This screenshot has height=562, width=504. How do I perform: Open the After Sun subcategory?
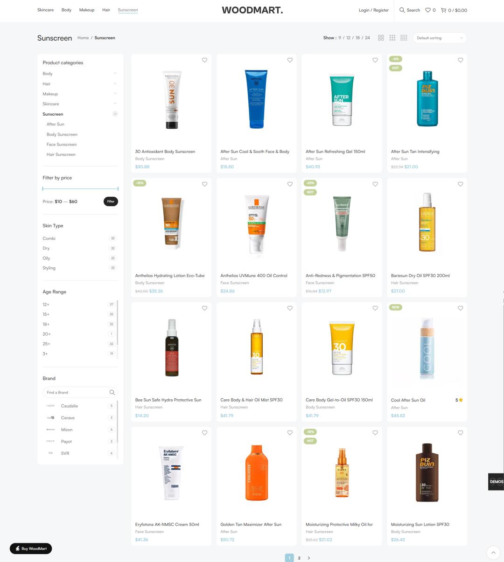pos(56,124)
